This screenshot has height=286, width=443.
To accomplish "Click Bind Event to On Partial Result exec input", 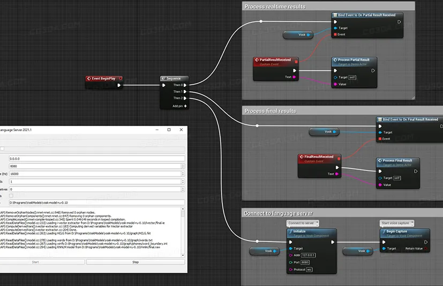I will [335, 22].
